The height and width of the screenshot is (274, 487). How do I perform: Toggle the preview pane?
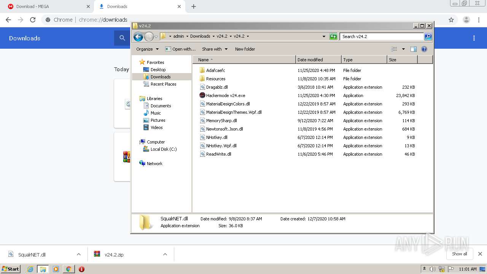[x=414, y=49]
